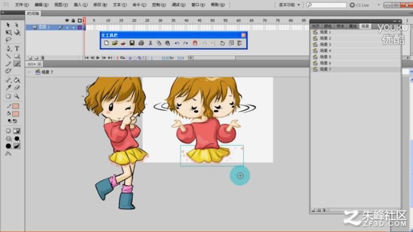Click fill color swatch in tools panel
Viewport: 413px width, 232px height.
16,114
